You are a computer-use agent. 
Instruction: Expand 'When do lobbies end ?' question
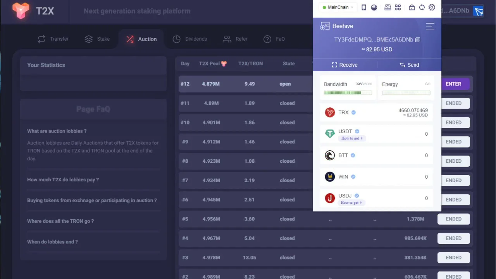[52, 242]
